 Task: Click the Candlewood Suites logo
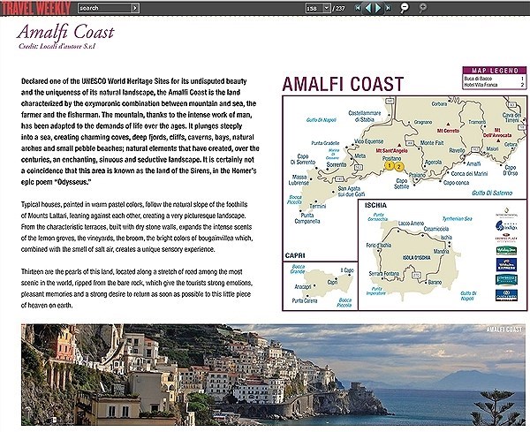click(506, 295)
